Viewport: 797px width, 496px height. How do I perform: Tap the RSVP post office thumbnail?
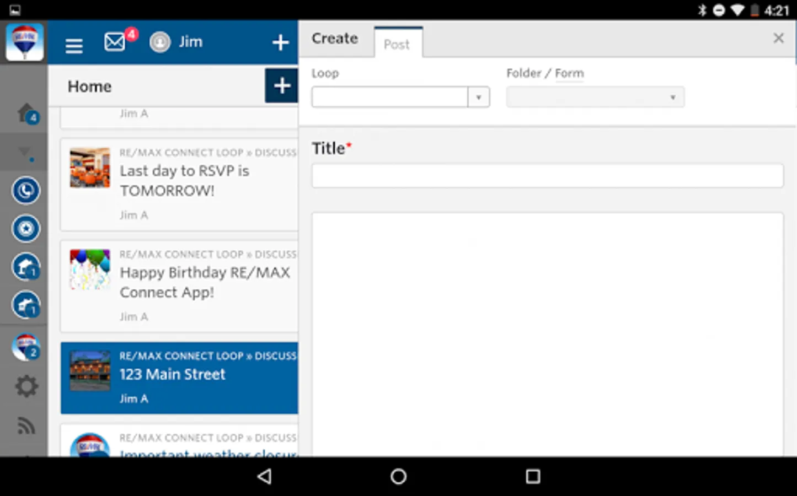[x=90, y=168]
